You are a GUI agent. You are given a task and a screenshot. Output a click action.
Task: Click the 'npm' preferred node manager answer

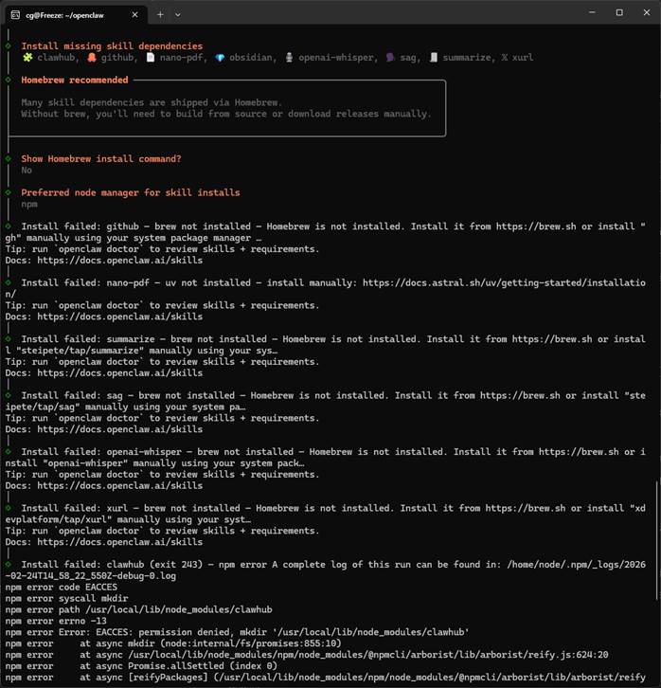click(29, 204)
